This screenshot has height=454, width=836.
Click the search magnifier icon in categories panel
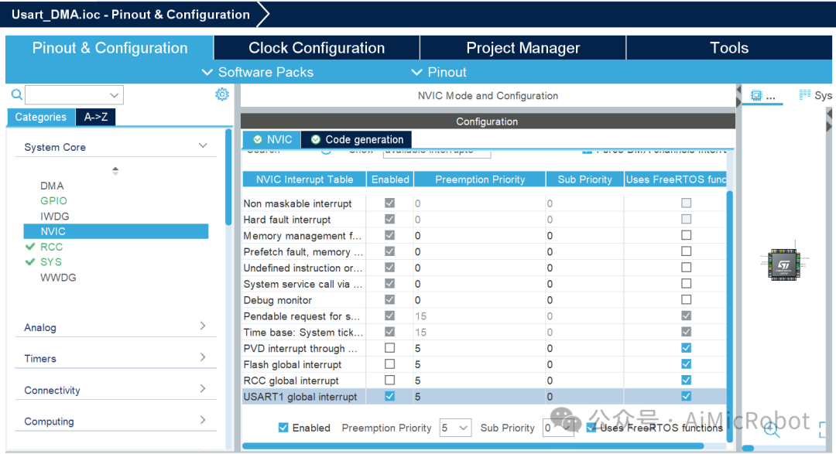16,95
